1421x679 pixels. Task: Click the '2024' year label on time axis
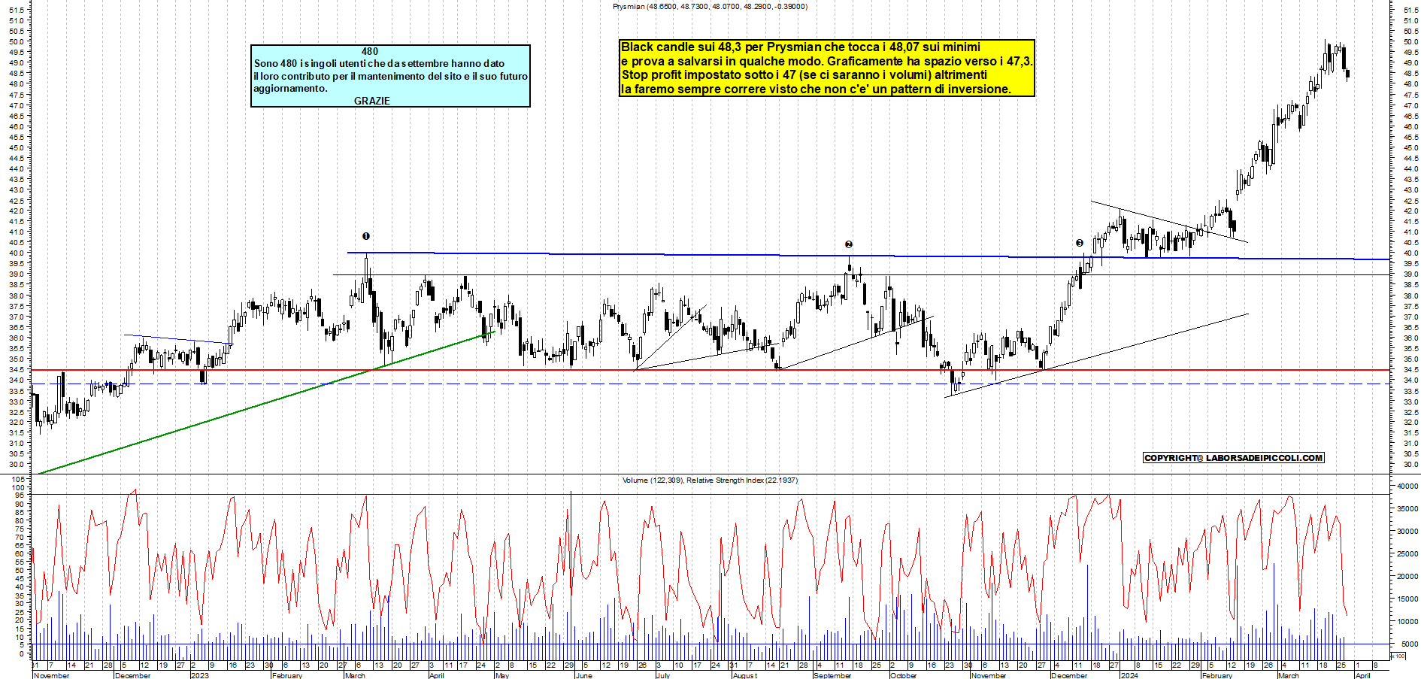[1129, 675]
